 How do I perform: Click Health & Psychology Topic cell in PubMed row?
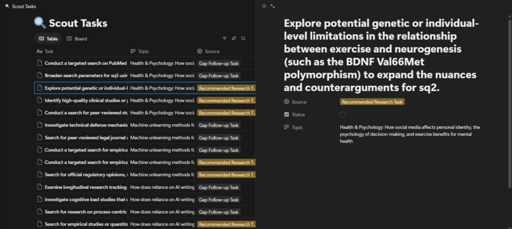pos(162,64)
